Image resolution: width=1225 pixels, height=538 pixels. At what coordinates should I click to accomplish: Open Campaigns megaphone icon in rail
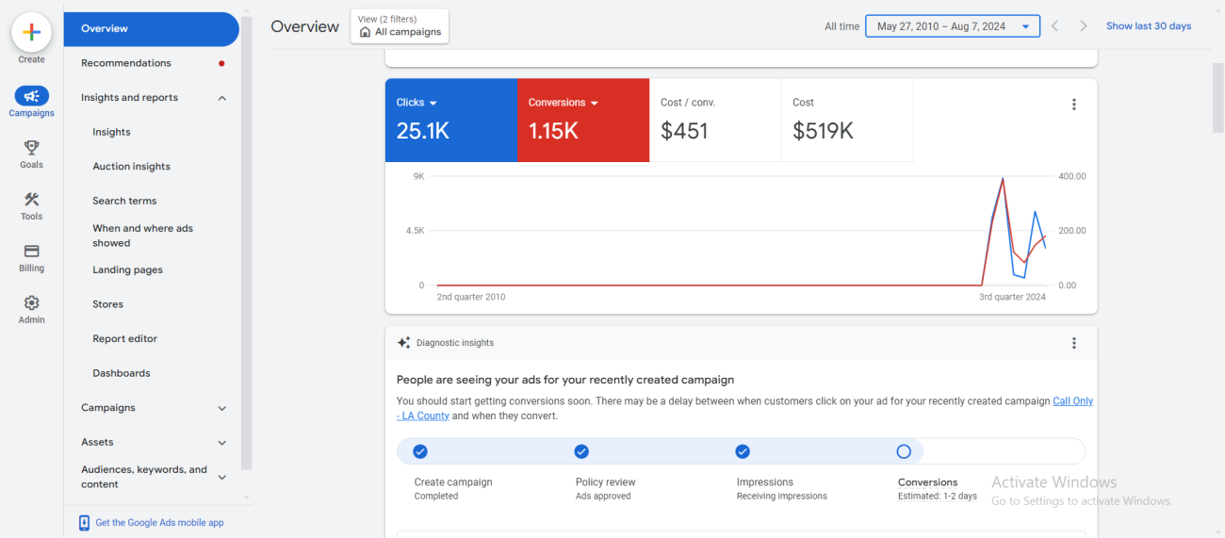pos(31,96)
